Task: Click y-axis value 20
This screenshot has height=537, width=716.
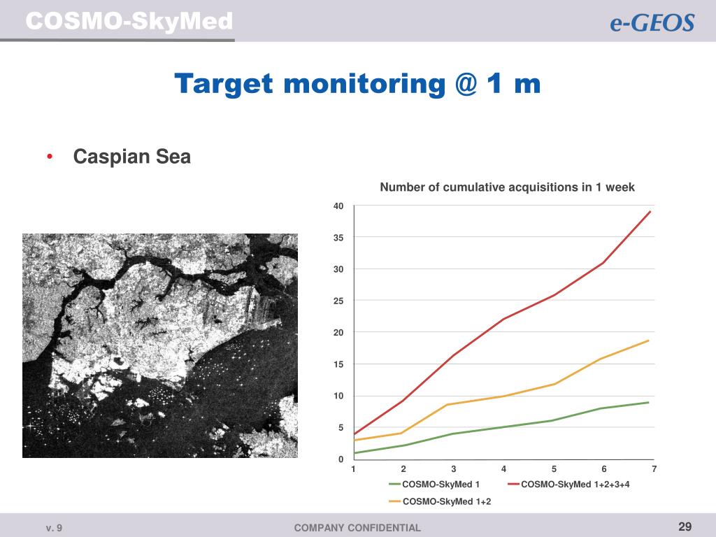Action: point(338,332)
